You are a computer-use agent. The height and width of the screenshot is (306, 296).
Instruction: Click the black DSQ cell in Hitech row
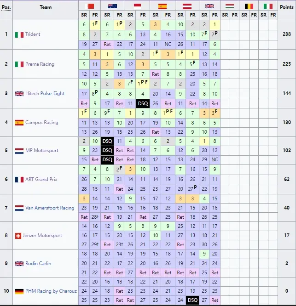(143, 103)
